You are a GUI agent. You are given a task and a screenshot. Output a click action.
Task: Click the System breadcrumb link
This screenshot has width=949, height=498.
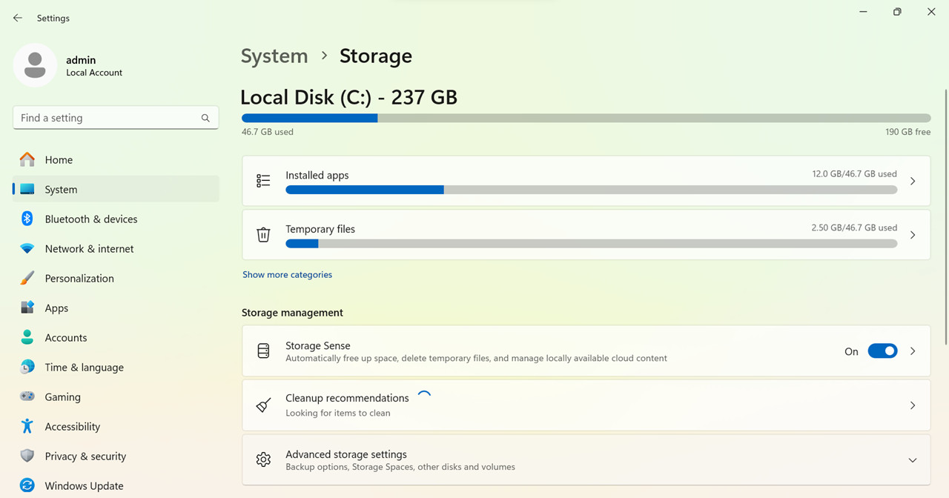coord(274,56)
